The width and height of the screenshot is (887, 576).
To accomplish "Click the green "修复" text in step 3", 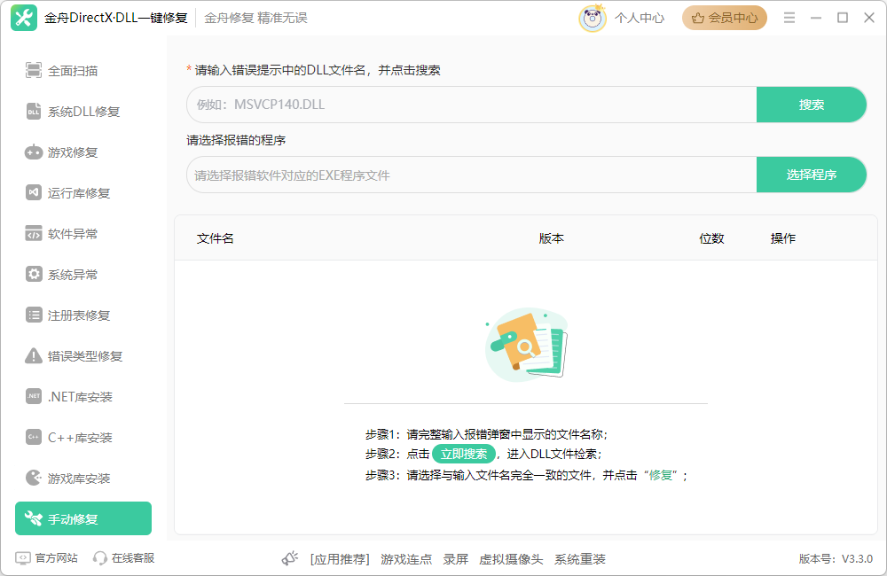I will click(660, 475).
